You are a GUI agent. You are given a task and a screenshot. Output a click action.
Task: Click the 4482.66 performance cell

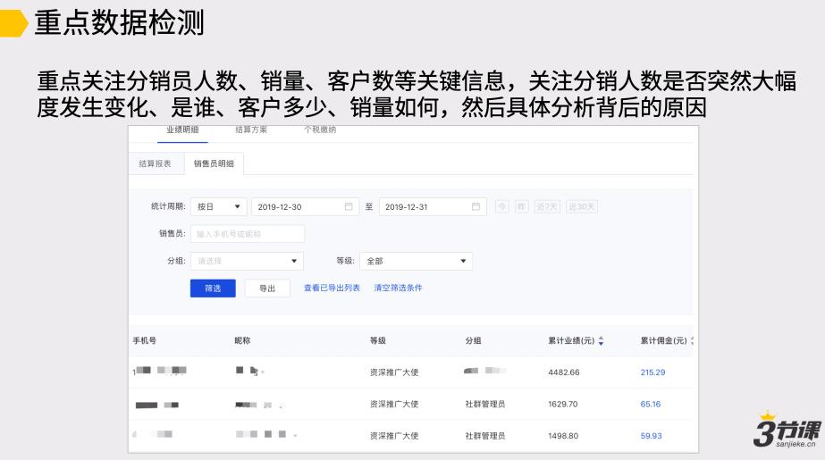(563, 372)
